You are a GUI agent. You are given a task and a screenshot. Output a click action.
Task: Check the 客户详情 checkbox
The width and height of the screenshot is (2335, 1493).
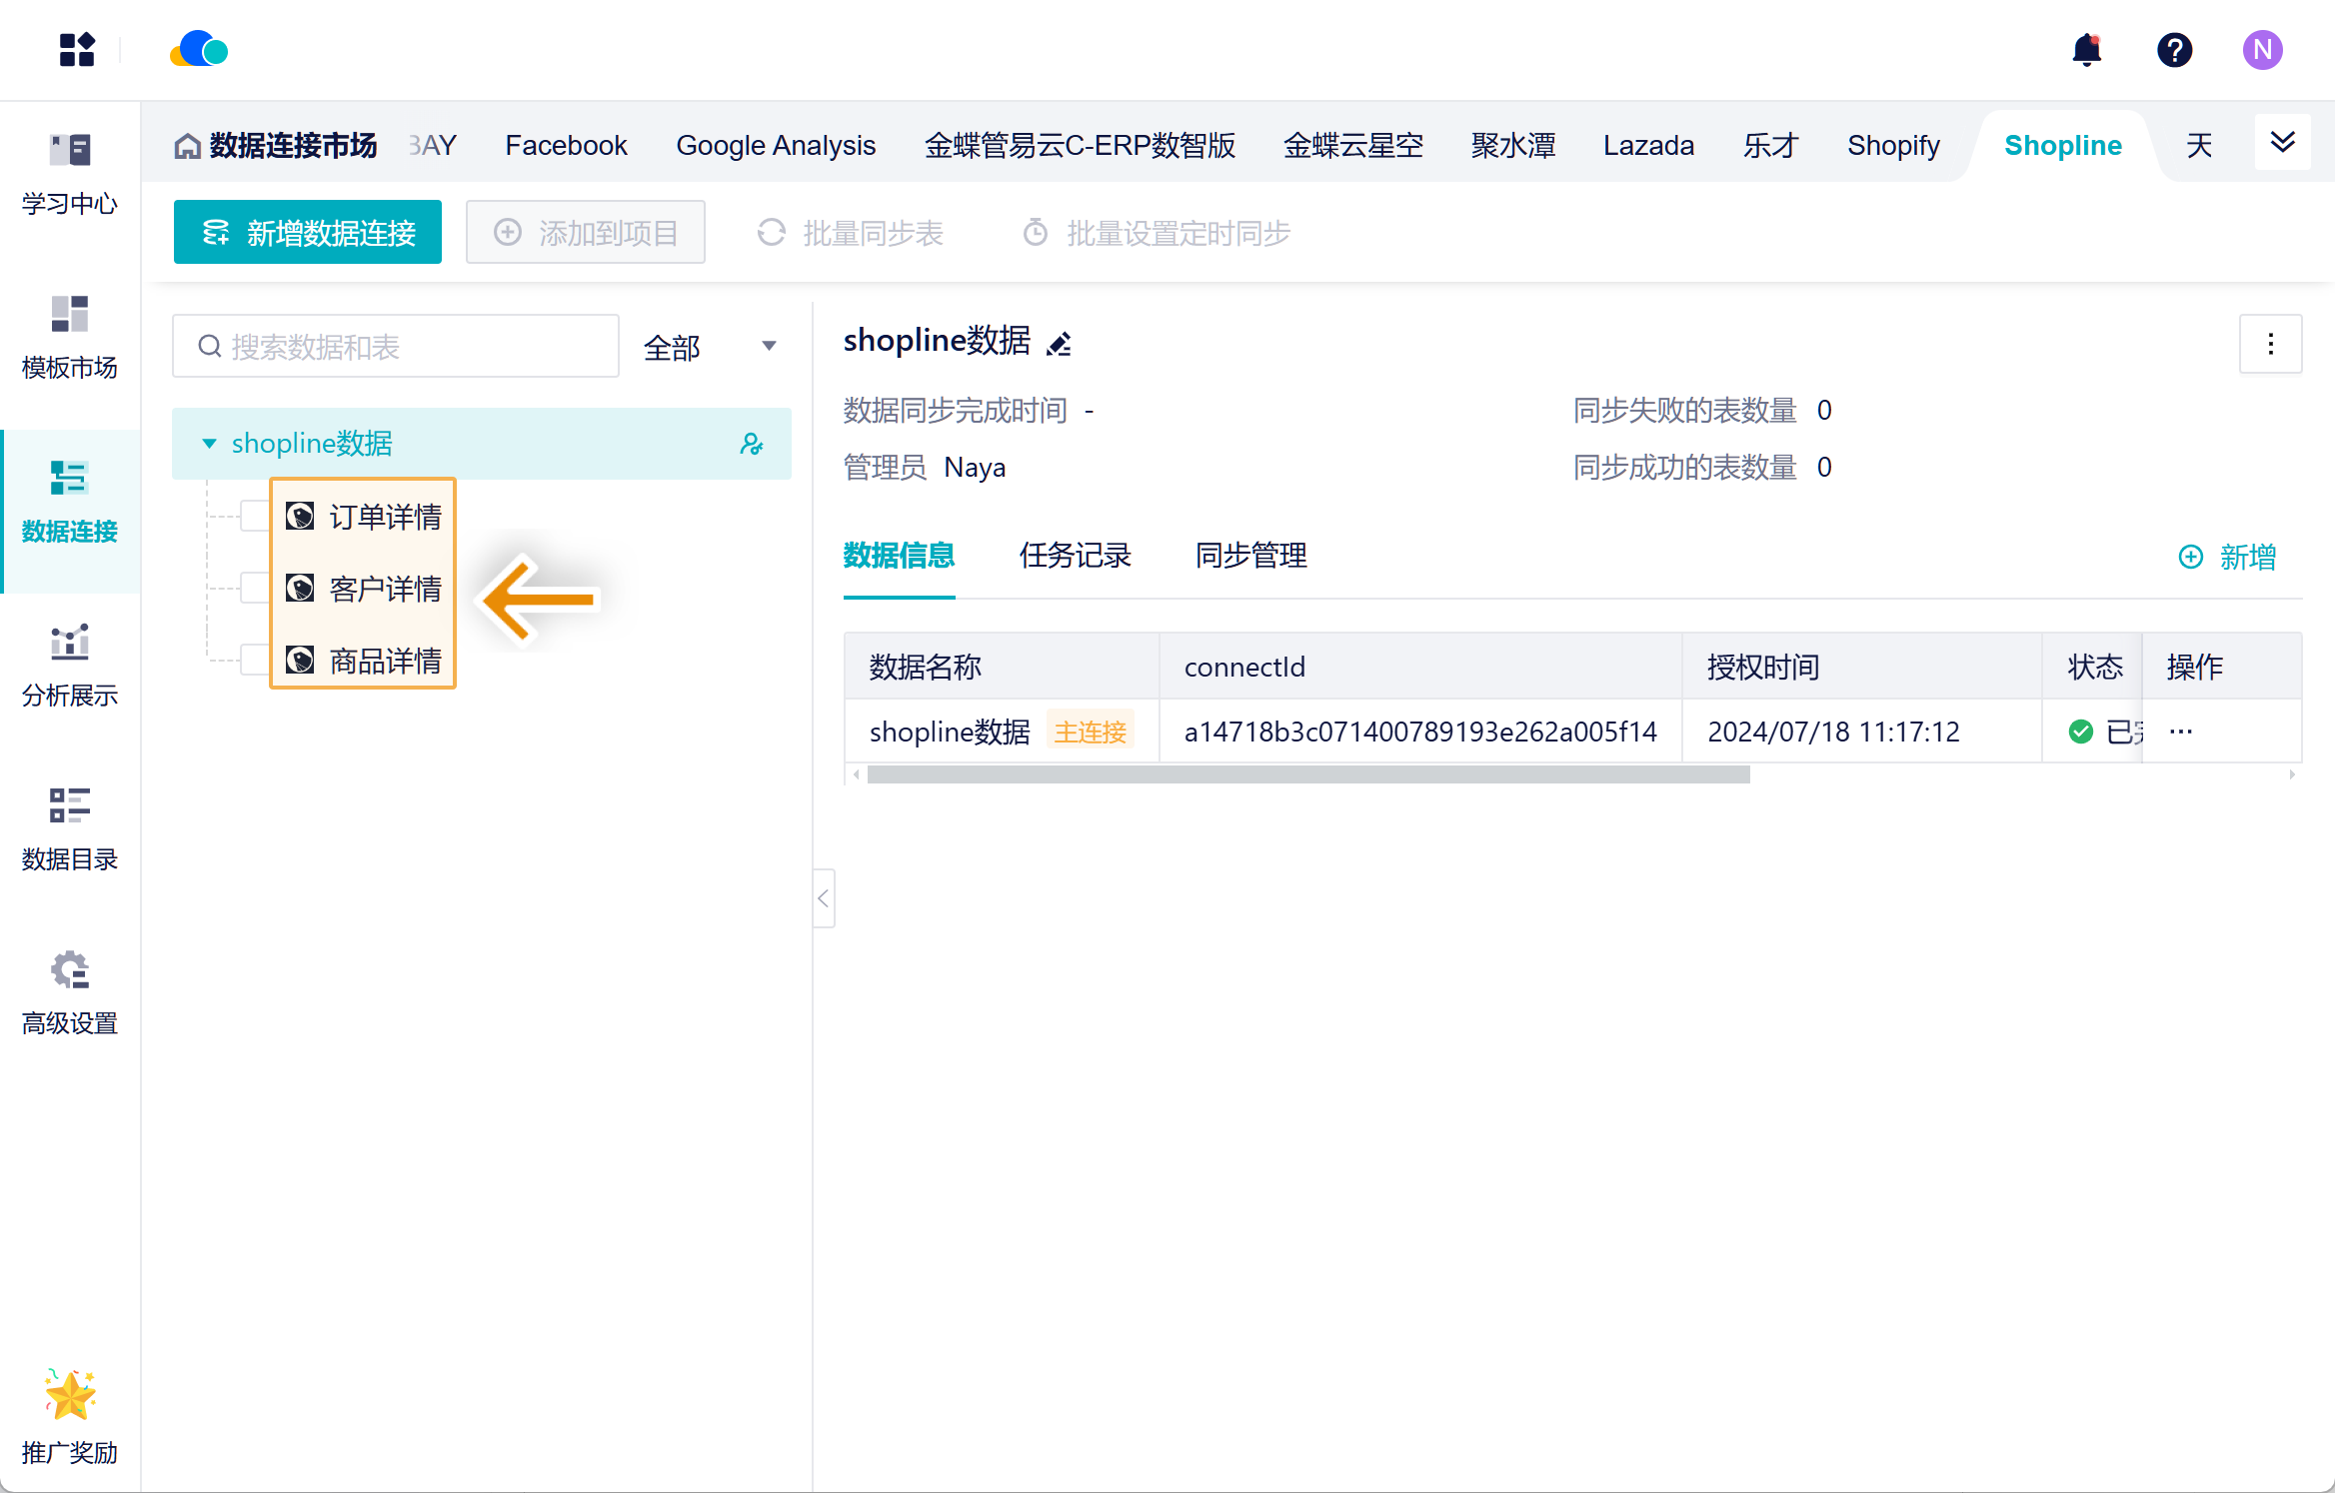pos(255,589)
